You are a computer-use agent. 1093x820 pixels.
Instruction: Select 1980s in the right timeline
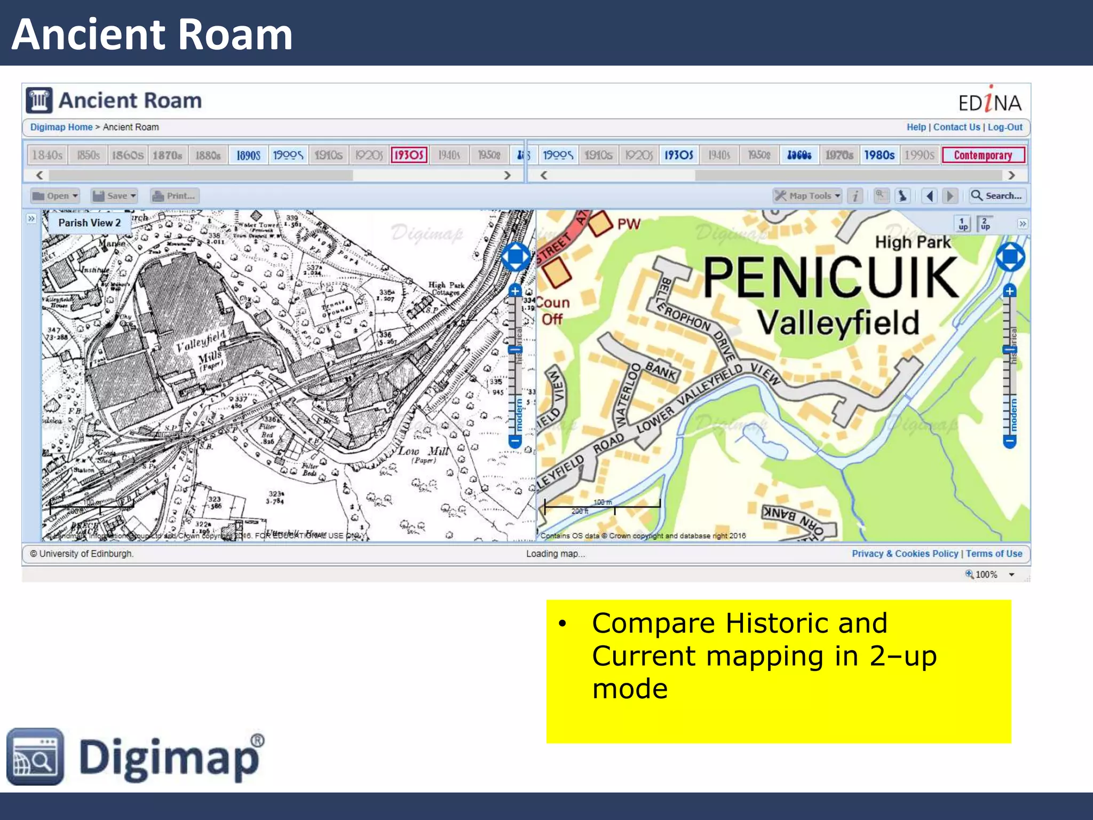pos(880,155)
